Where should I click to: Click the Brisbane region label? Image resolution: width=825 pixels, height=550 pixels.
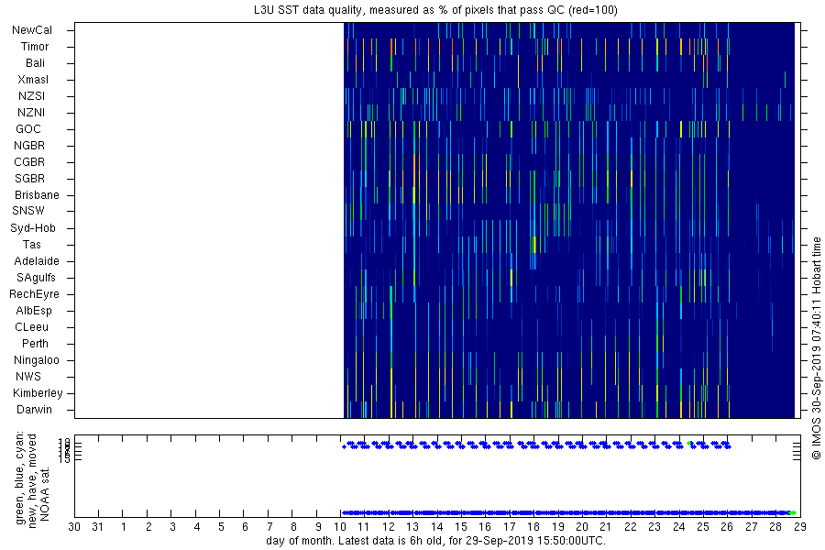point(37,194)
